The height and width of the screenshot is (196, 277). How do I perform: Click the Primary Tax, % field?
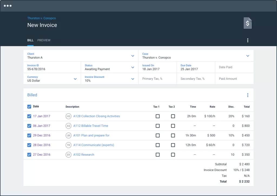tap(157, 79)
